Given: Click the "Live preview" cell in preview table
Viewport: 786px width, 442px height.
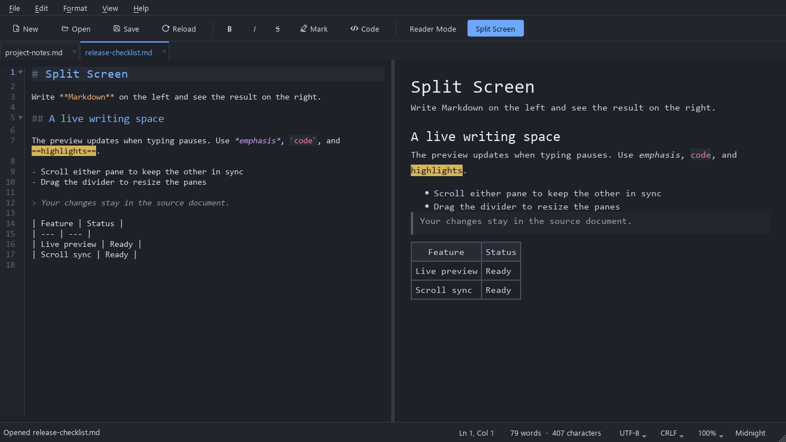Looking at the screenshot, I should 447,271.
